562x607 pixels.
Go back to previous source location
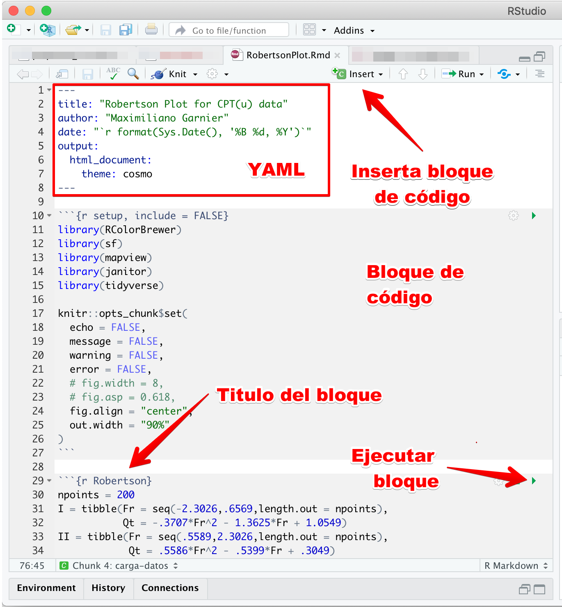click(x=23, y=74)
